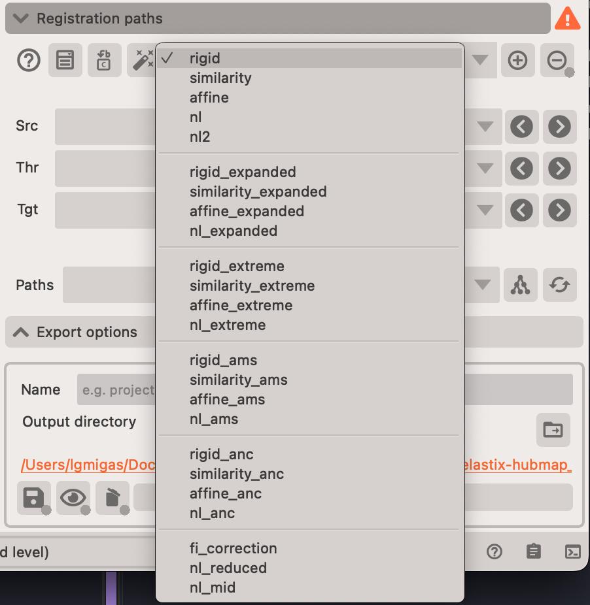Click the save floppy disk icon
The width and height of the screenshot is (590, 605).
[33, 498]
